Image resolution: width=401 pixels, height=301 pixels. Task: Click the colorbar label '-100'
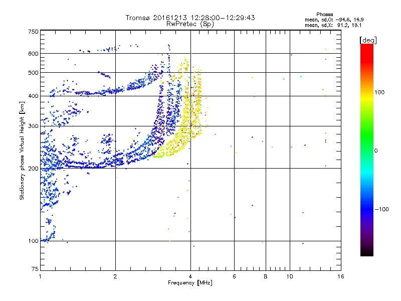(381, 209)
